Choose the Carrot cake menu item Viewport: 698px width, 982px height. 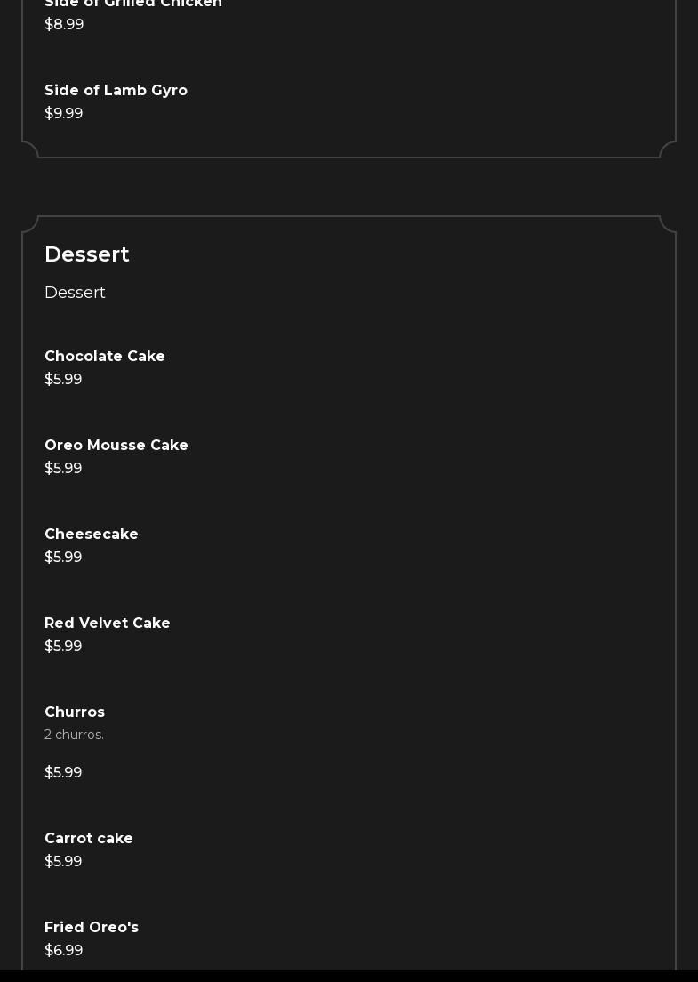tap(89, 839)
